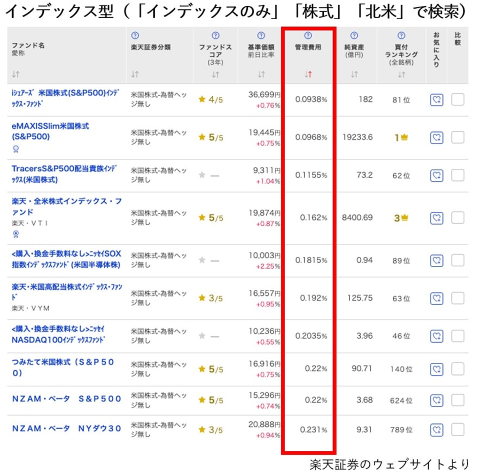Click the 1位 crown ranking badge
Screen dimensions: 480x475
(x=401, y=137)
